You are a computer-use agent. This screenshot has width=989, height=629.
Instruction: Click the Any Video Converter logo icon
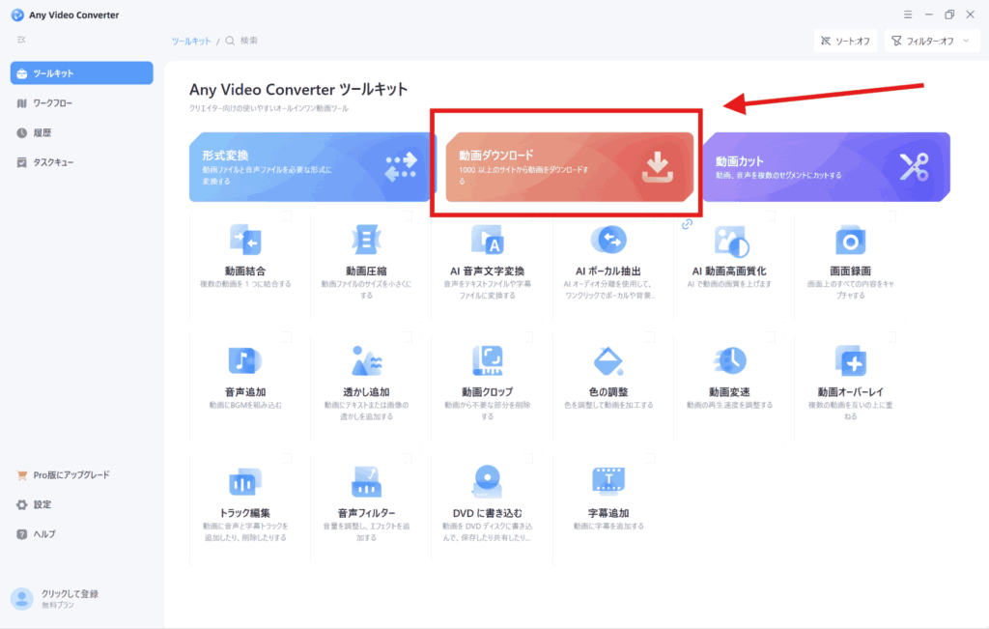click(17, 14)
